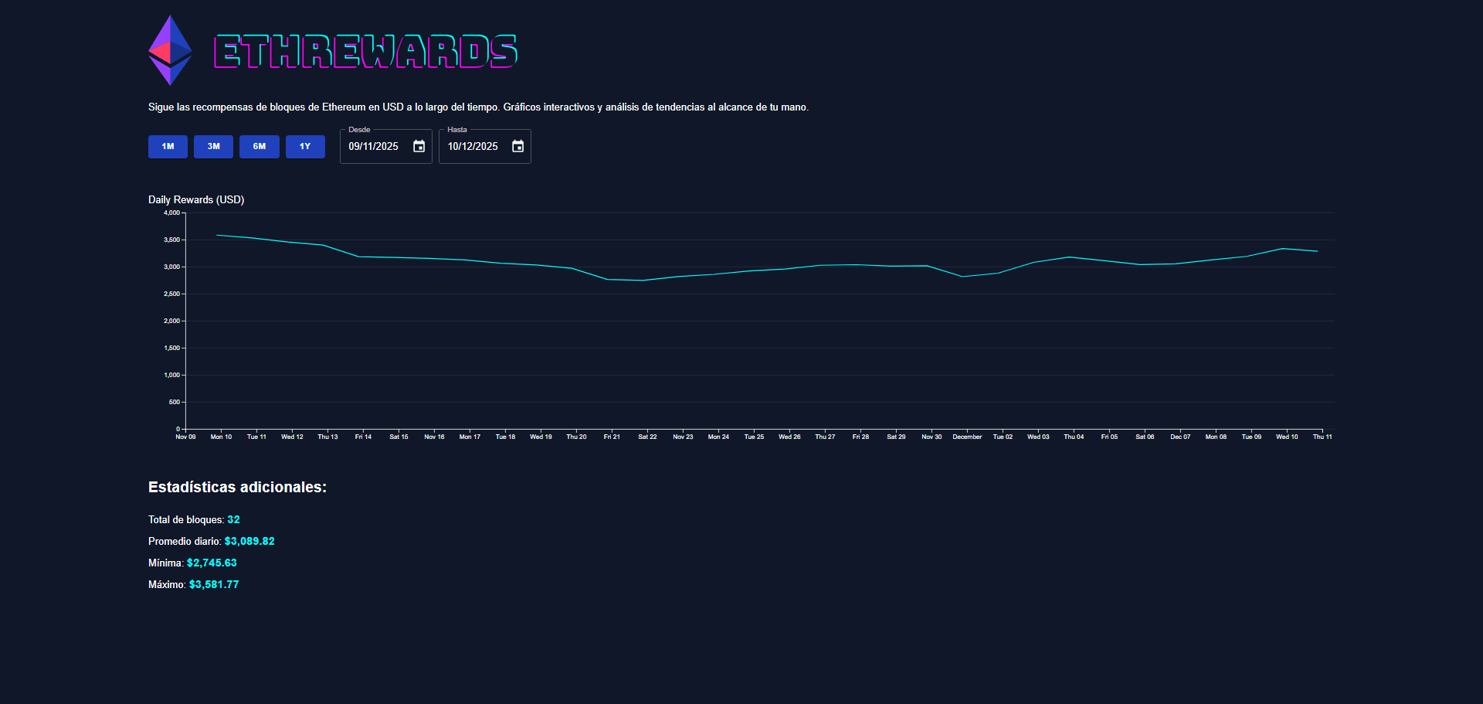Image resolution: width=1483 pixels, height=704 pixels.
Task: Click the Promedio diario value $3,089.82
Action: coord(251,541)
